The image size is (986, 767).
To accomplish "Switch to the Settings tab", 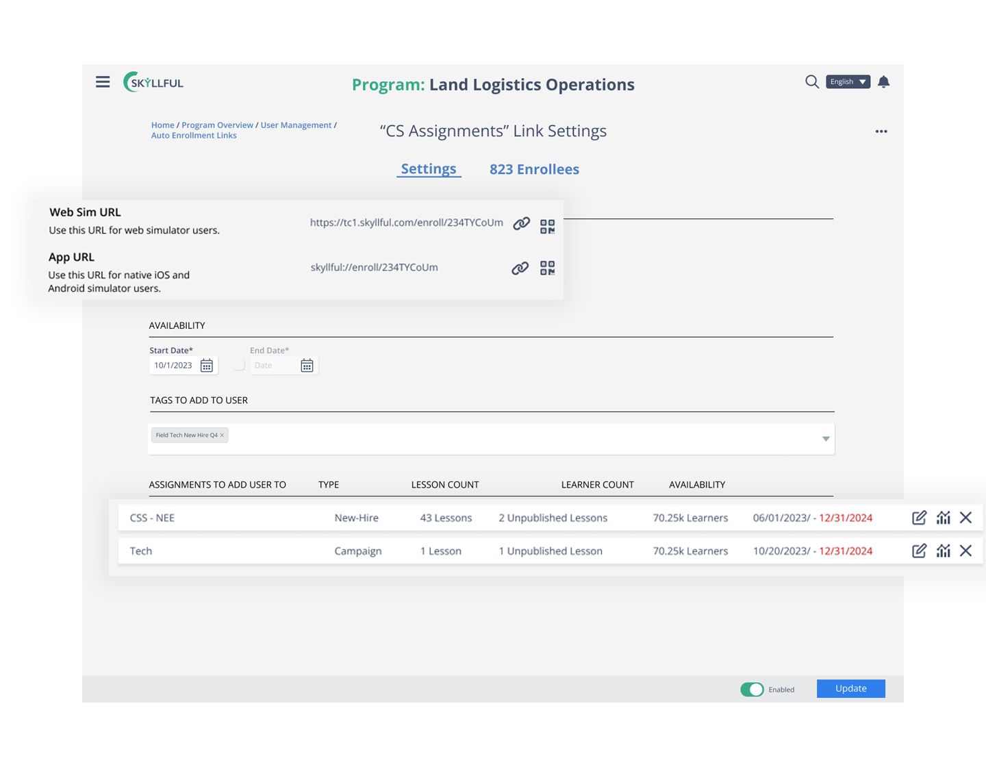I will point(429,169).
